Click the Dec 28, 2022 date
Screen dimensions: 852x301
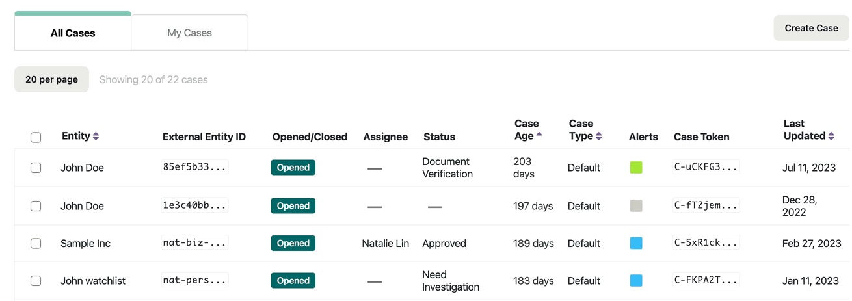[799, 206]
